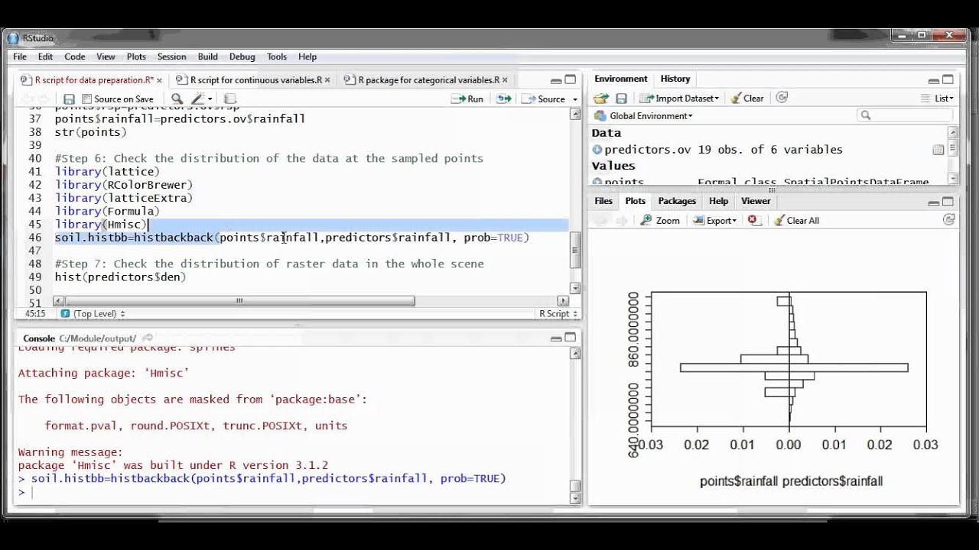Open the Session menu
The width and height of the screenshot is (979, 550).
coord(171,57)
